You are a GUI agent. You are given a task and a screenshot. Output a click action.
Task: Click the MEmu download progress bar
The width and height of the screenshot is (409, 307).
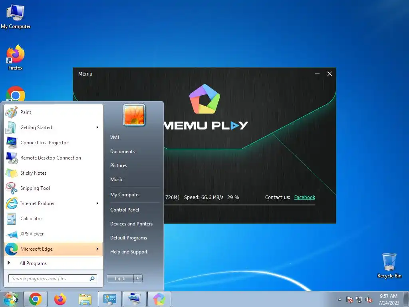[x=240, y=205]
